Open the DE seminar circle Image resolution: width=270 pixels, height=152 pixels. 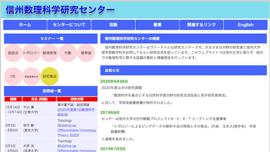pos(13,76)
